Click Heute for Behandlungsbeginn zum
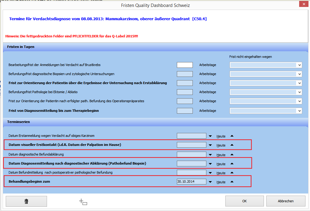Viewport: 310px width, 211px height. tap(221, 182)
